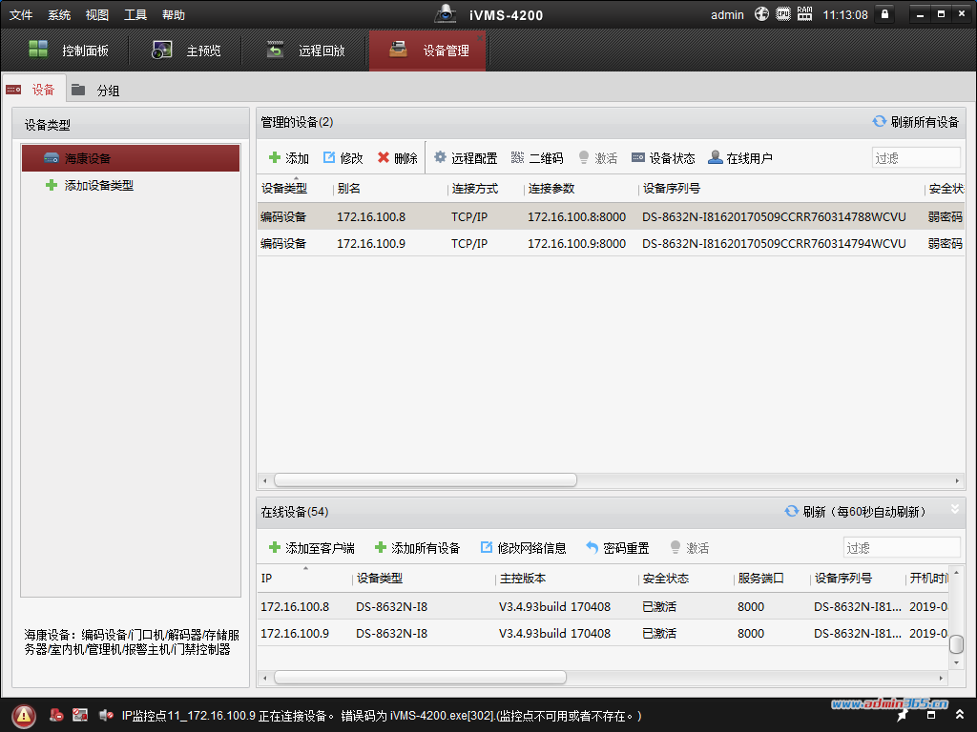
Task: Switch to the 控制面板 tab
Action: (x=69, y=51)
